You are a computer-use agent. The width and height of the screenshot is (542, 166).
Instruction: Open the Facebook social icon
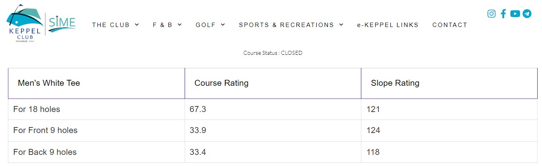(x=503, y=14)
